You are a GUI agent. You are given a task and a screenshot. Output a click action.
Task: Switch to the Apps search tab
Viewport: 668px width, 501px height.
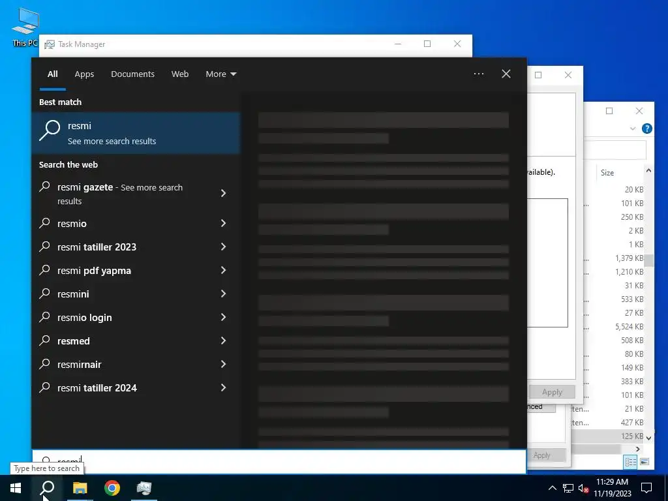click(x=84, y=74)
